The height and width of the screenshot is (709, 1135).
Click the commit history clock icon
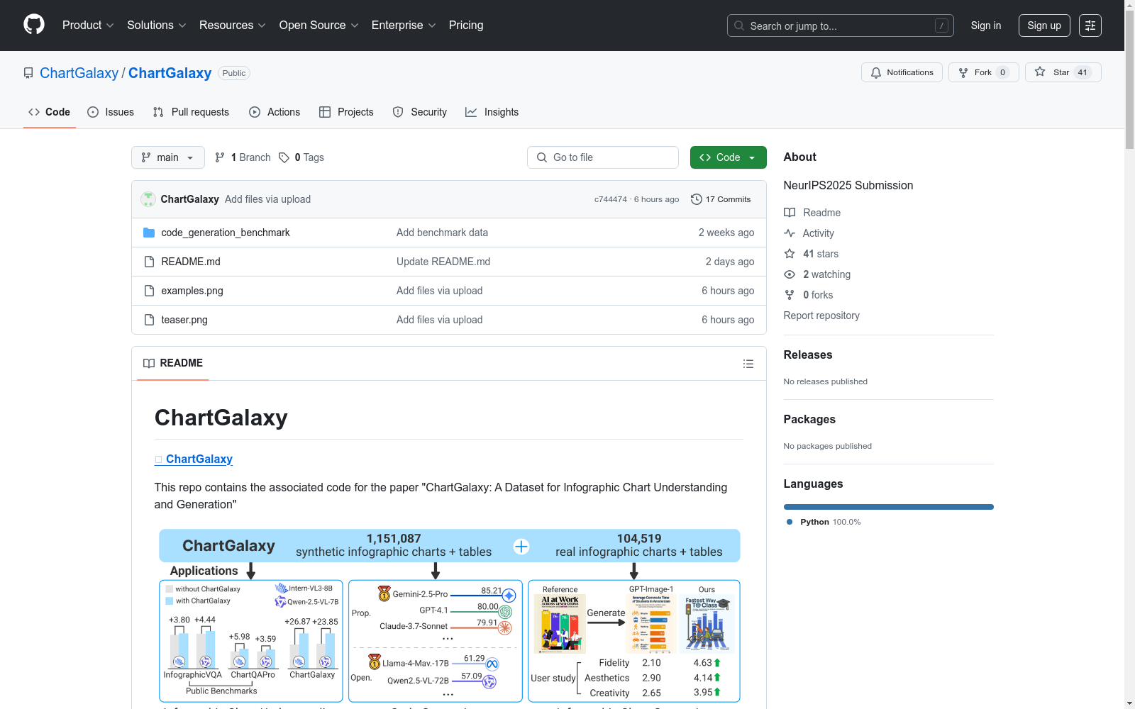[697, 199]
